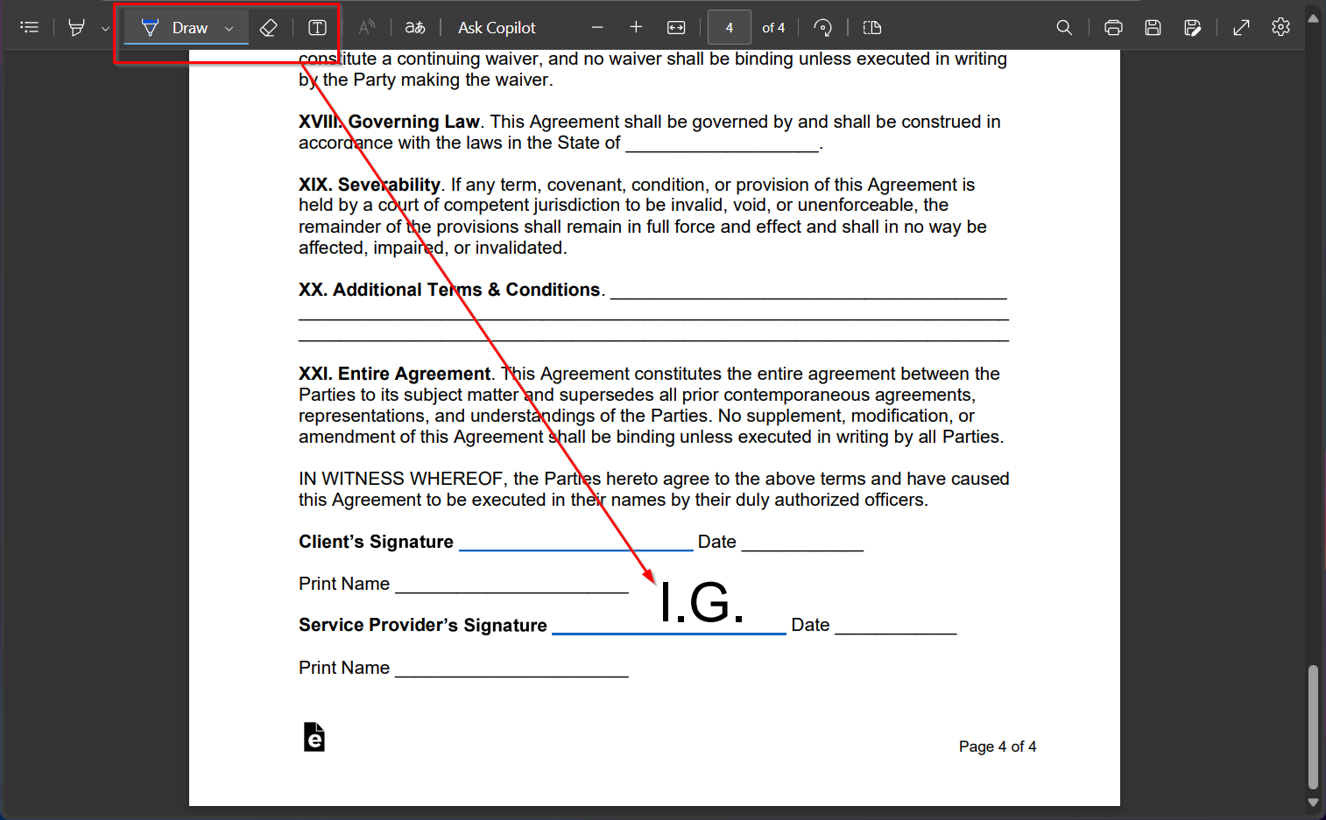This screenshot has width=1326, height=820.
Task: Switch to two-page view layout
Action: coord(871,27)
